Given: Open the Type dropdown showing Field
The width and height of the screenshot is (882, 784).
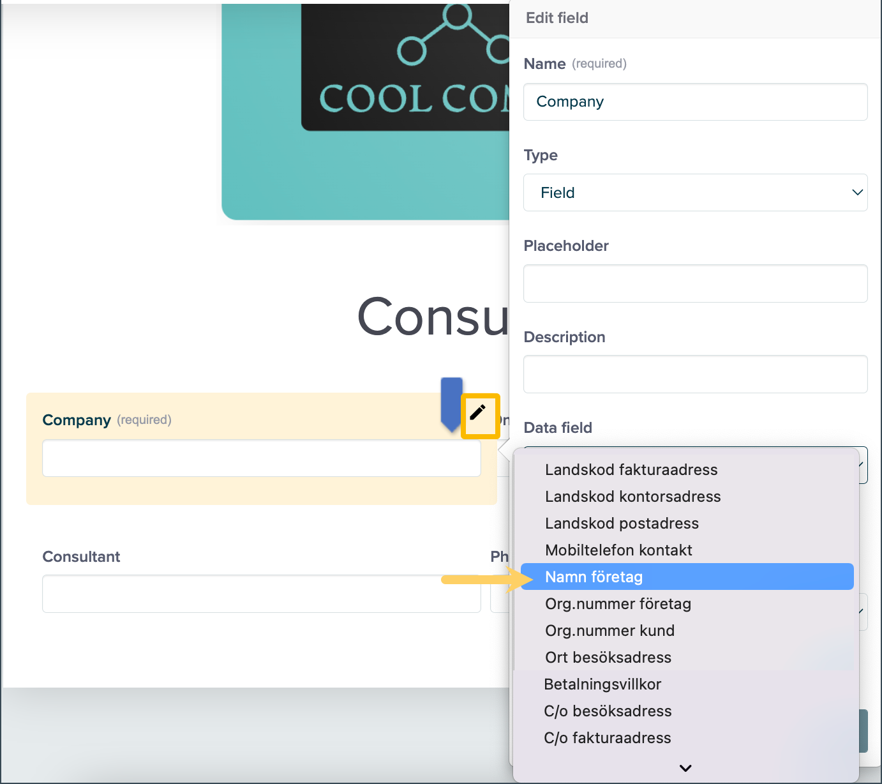Looking at the screenshot, I should click(x=695, y=192).
